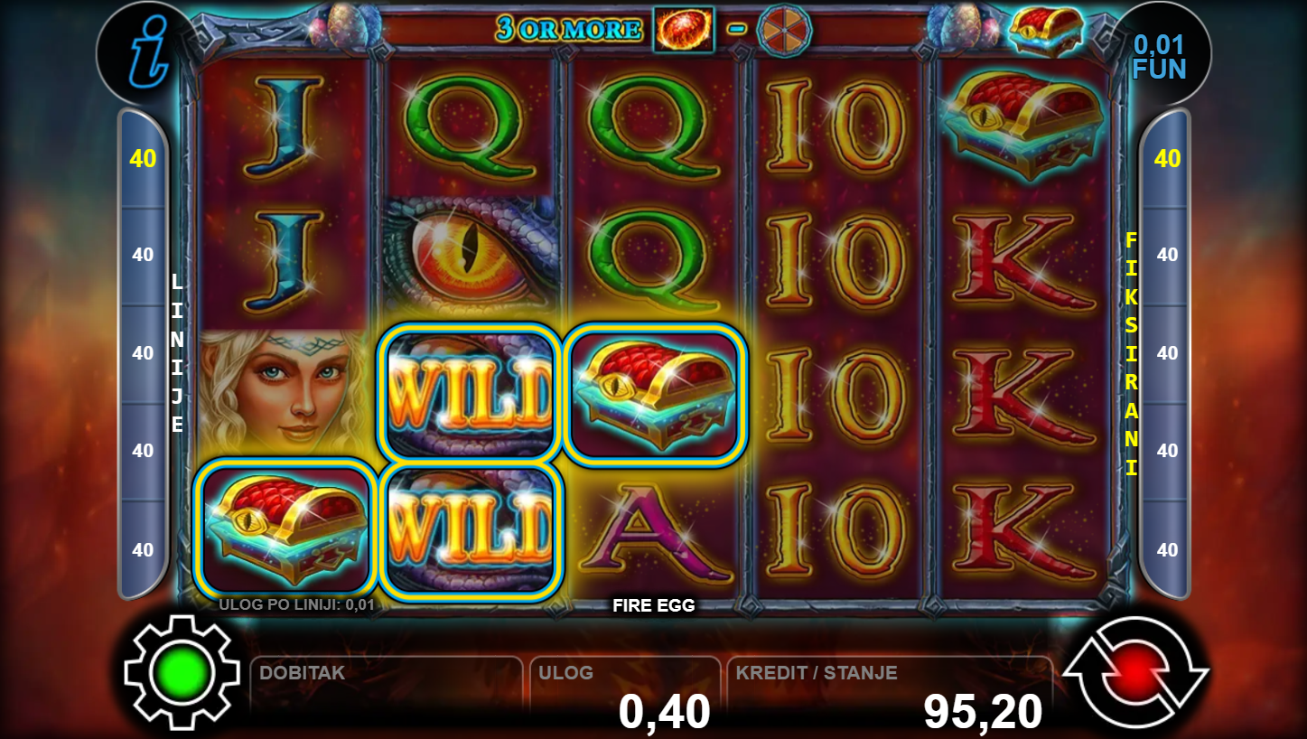The height and width of the screenshot is (739, 1307).
Task: Click the bottom red K on reel five
Action: 1023,531
